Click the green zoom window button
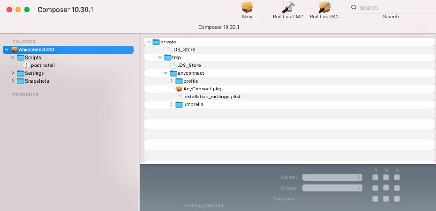The height and width of the screenshot is (211, 436). click(x=27, y=10)
